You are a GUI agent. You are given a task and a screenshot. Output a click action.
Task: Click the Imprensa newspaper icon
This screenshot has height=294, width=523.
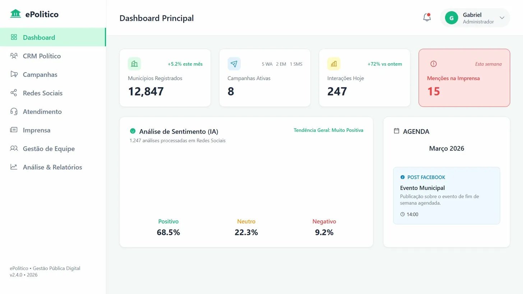[x=14, y=130]
